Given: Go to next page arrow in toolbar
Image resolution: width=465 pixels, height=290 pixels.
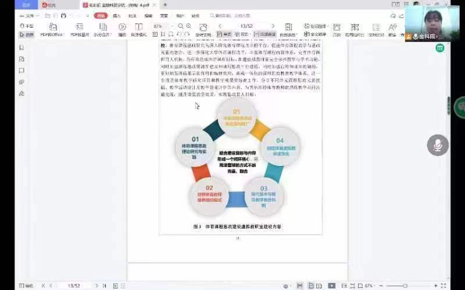Looking at the screenshot, I should pyautogui.click(x=273, y=26).
